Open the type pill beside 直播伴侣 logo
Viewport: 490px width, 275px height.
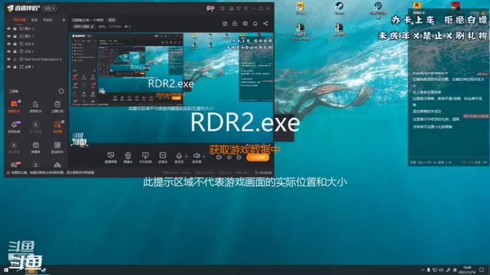click(x=50, y=9)
